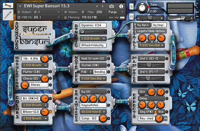Image resolution: width=200 pixels, height=131 pixels.
Task: Select the Bending option
Action: [100, 72]
